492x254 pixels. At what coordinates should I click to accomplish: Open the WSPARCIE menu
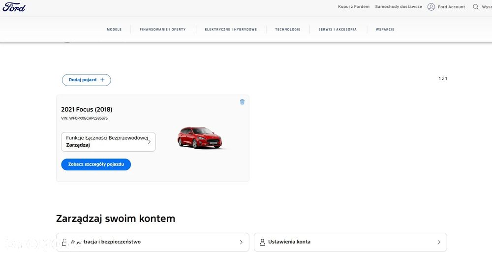point(385,30)
